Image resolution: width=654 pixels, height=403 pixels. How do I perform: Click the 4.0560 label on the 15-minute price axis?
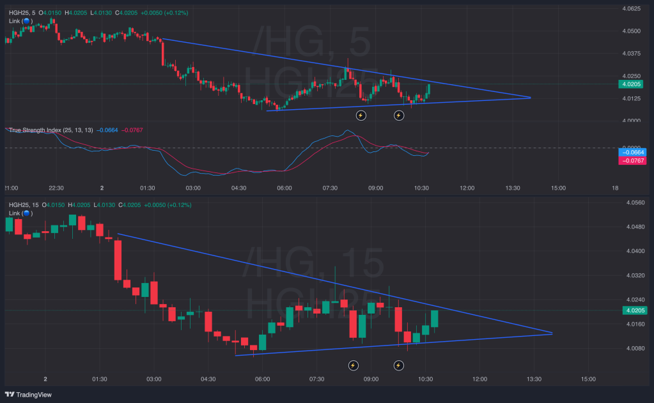point(634,202)
